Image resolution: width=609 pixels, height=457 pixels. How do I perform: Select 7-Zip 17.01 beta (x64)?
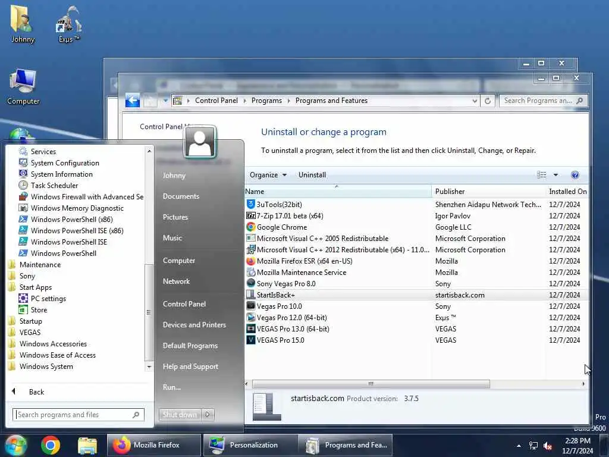[417, 215]
